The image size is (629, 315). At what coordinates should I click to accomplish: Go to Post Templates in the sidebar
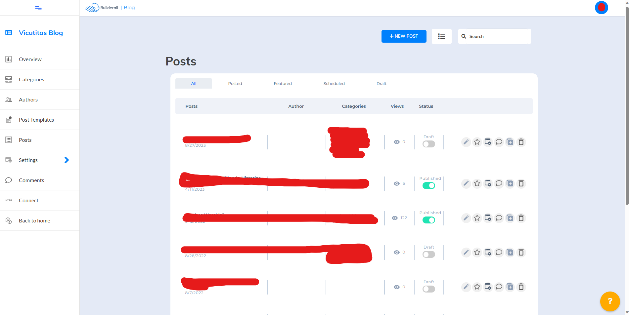[x=36, y=120]
